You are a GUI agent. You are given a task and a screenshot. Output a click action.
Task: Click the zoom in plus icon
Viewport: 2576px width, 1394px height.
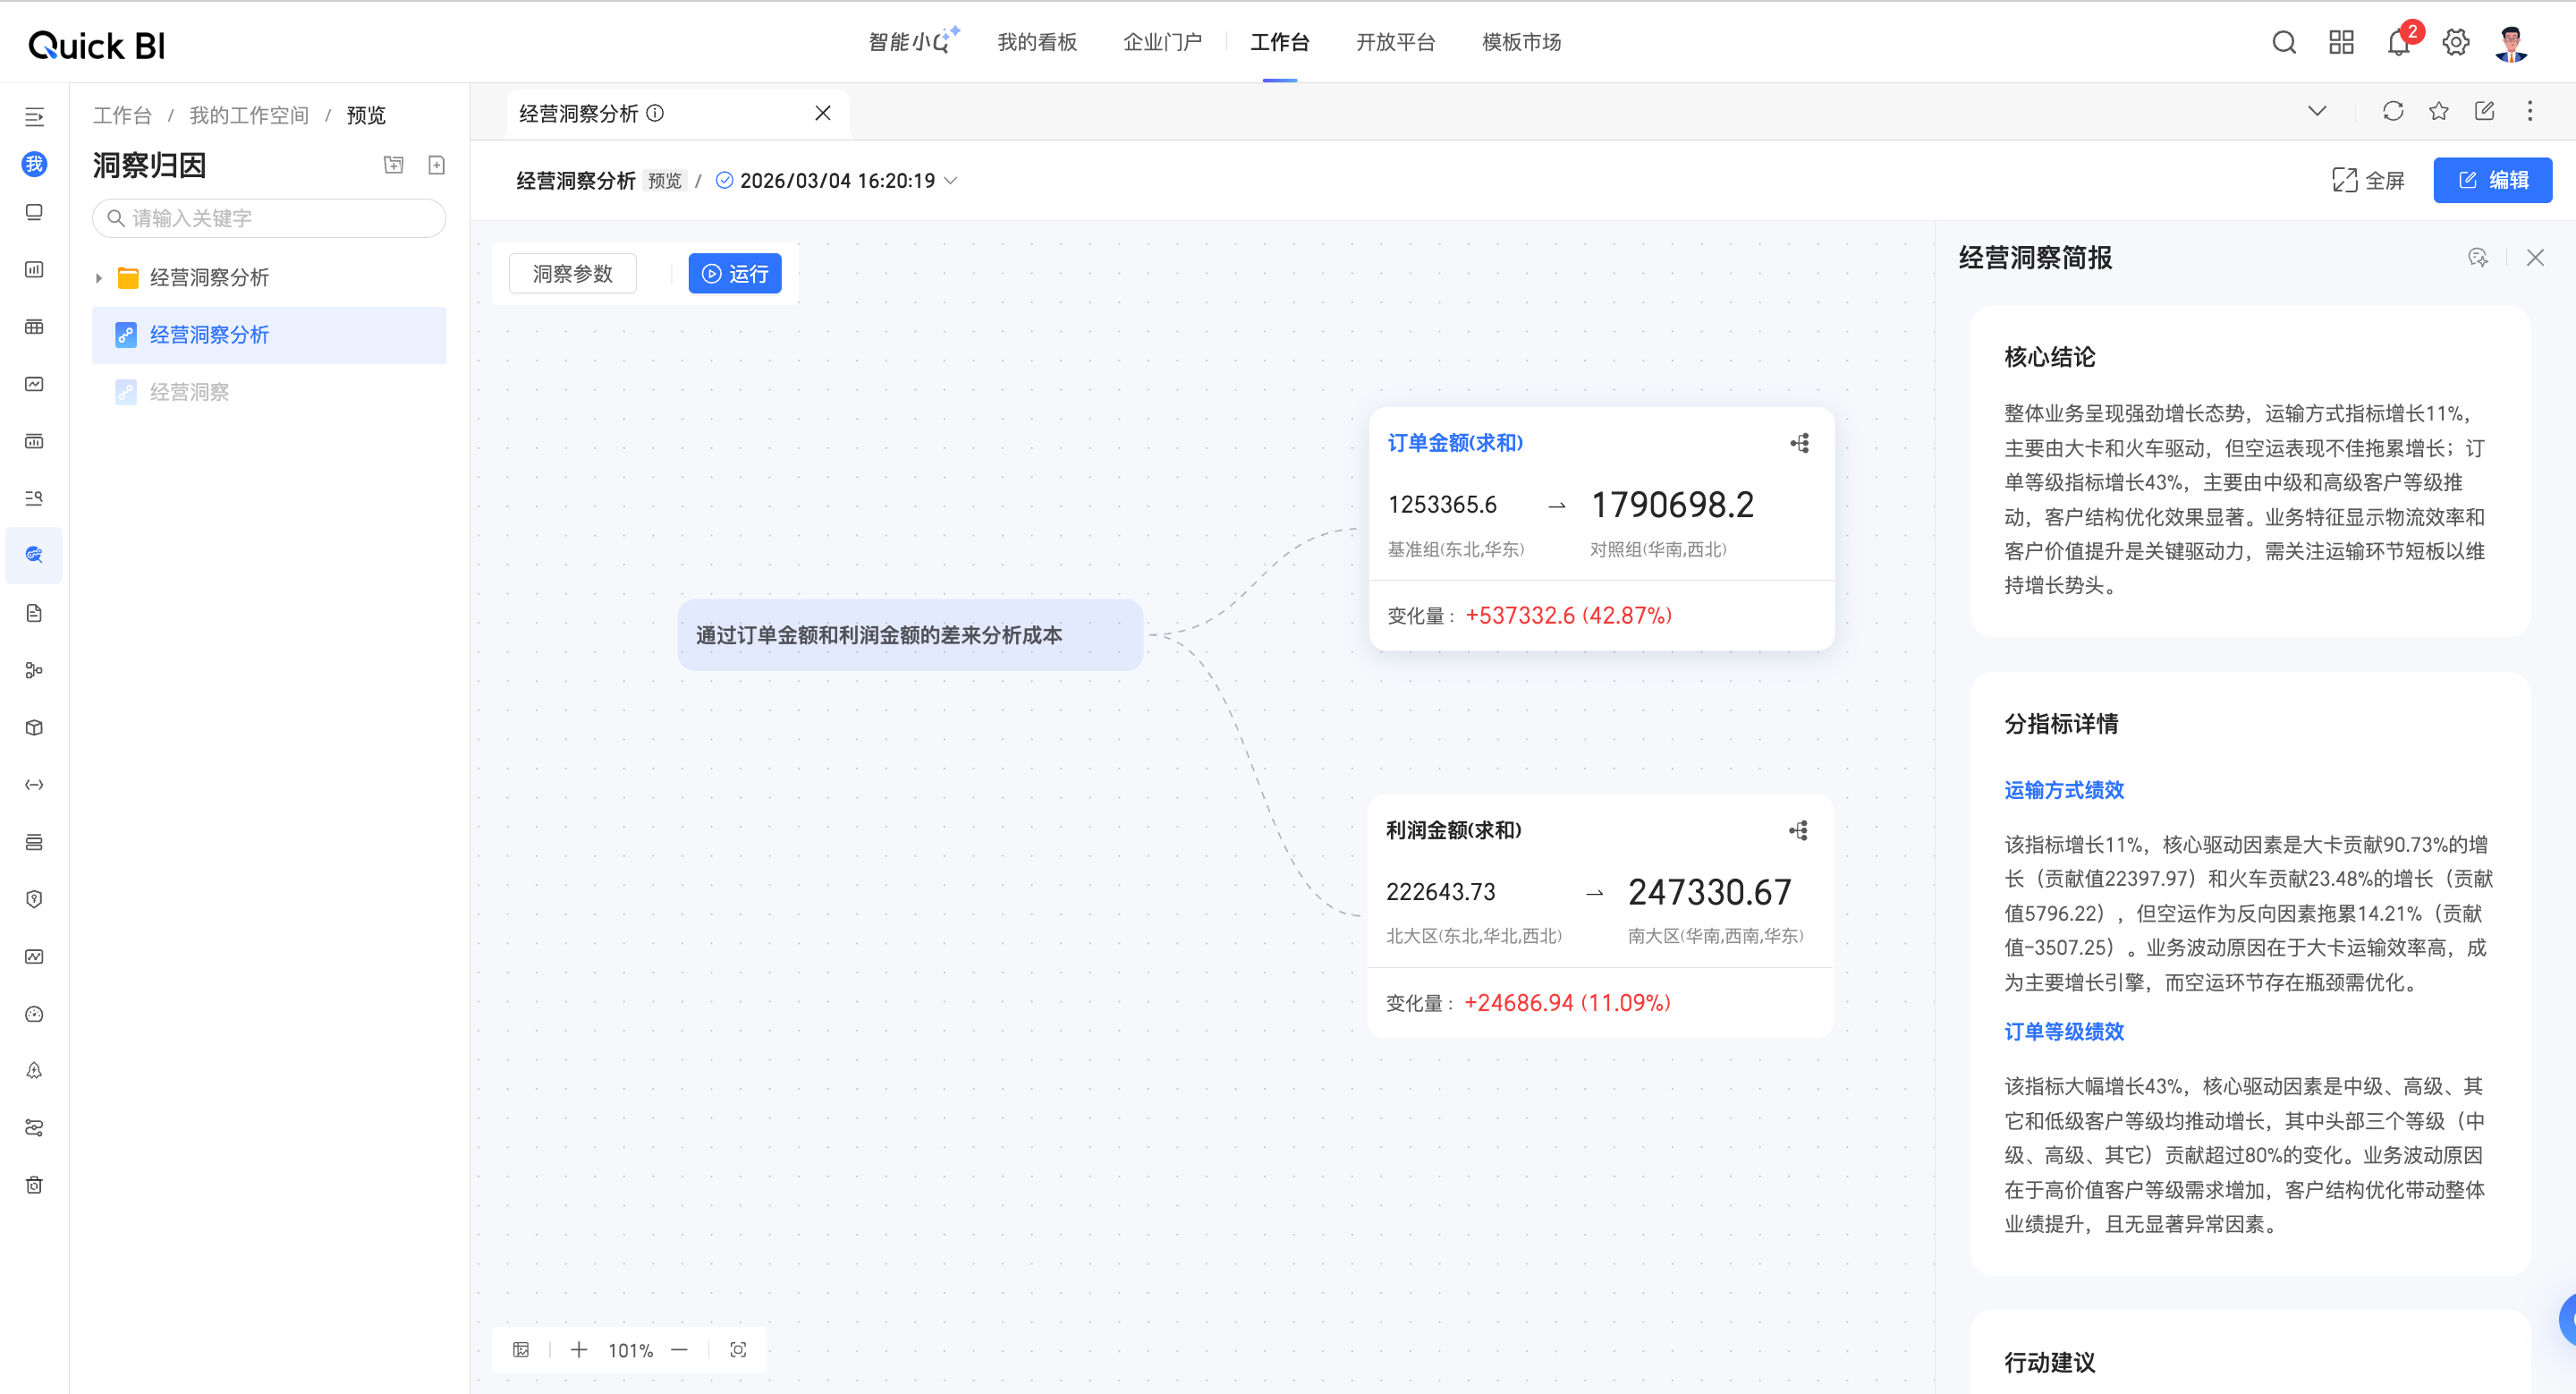tap(579, 1350)
